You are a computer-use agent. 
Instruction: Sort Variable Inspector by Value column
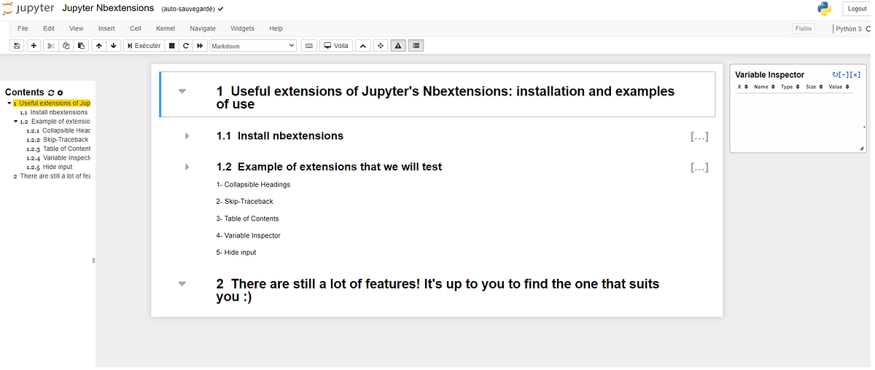838,87
